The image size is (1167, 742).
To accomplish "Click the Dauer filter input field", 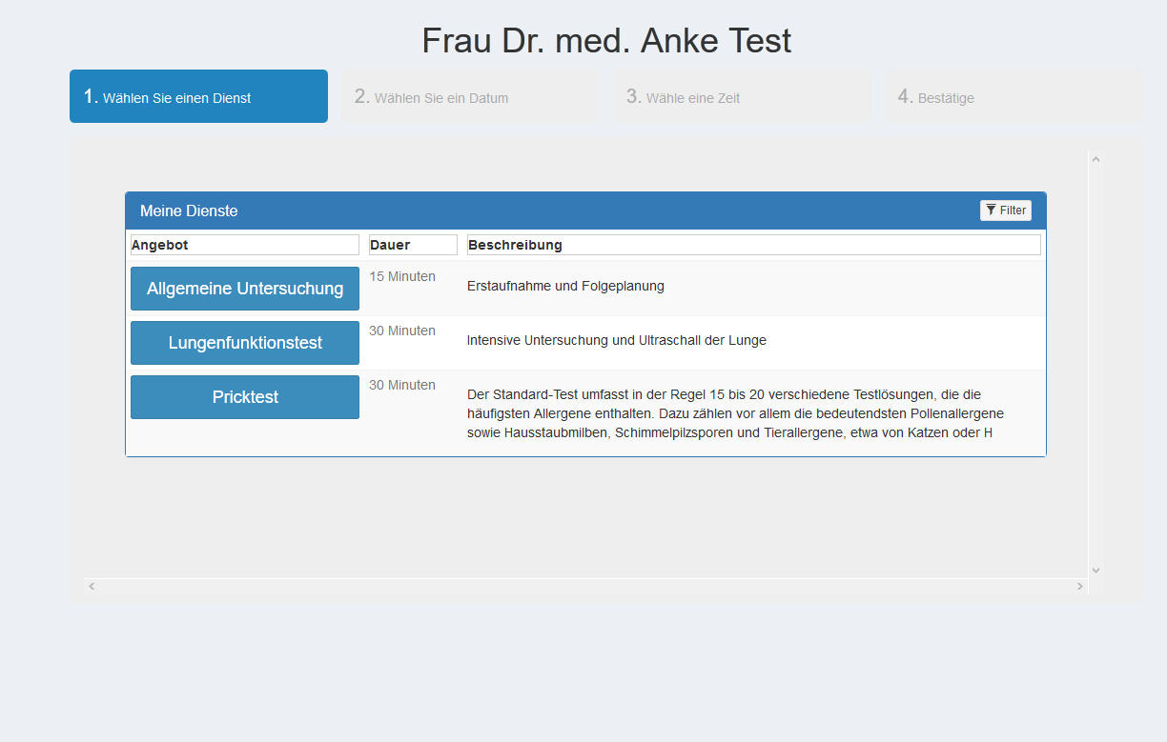I will point(412,244).
